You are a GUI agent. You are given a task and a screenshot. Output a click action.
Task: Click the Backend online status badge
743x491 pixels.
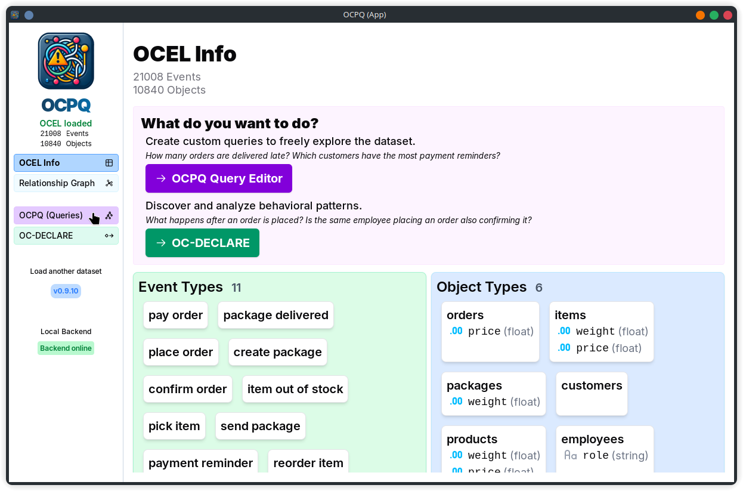click(66, 348)
